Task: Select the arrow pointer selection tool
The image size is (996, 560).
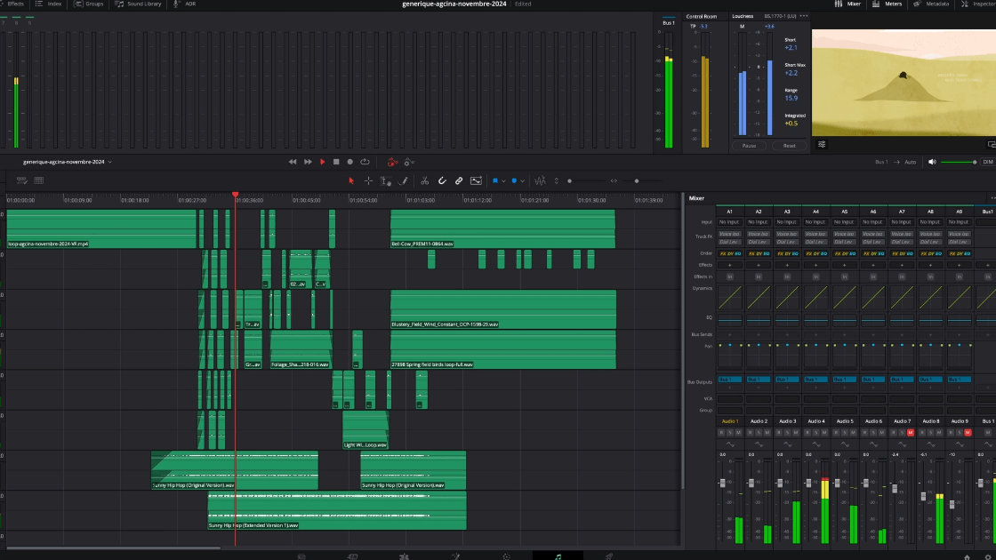Action: point(351,181)
